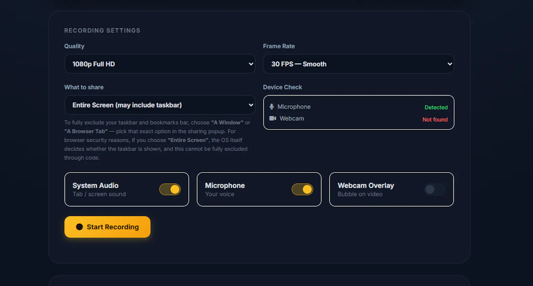Click the 'Your voice' subtitle text
This screenshot has width=533, height=286.
pos(220,194)
